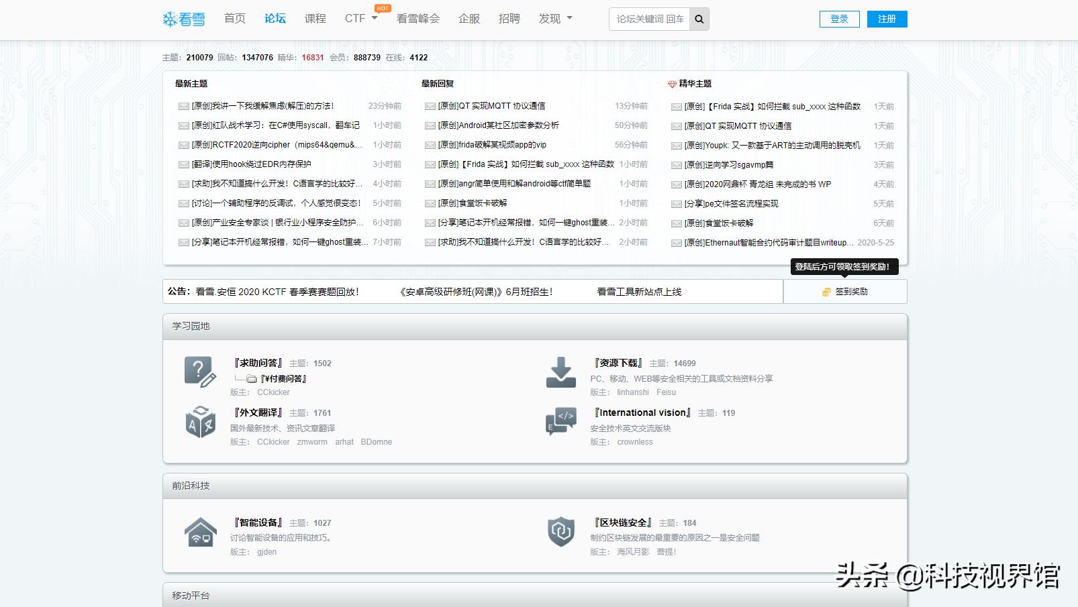
Task: Expand the 发现 dropdown
Action: [x=554, y=19]
